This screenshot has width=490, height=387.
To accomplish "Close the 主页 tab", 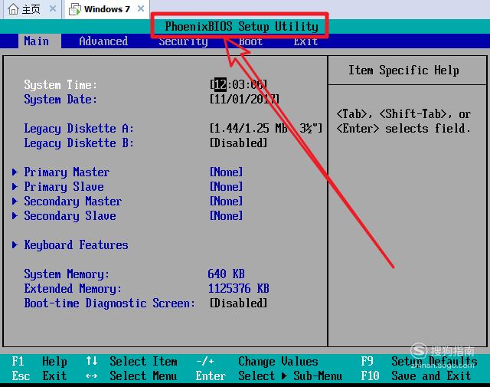I will tap(53, 8).
